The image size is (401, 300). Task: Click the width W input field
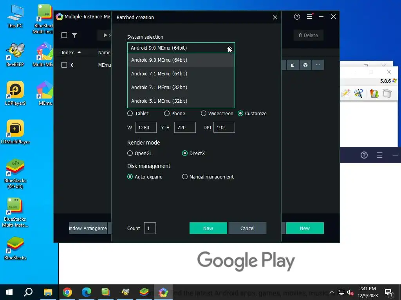point(146,127)
